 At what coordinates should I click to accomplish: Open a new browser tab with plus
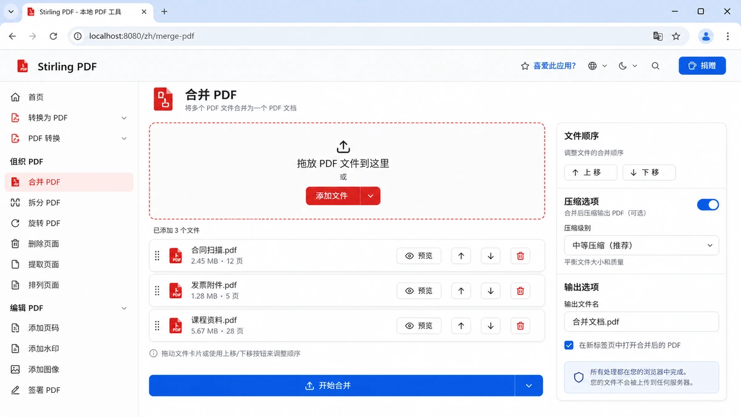(x=164, y=12)
